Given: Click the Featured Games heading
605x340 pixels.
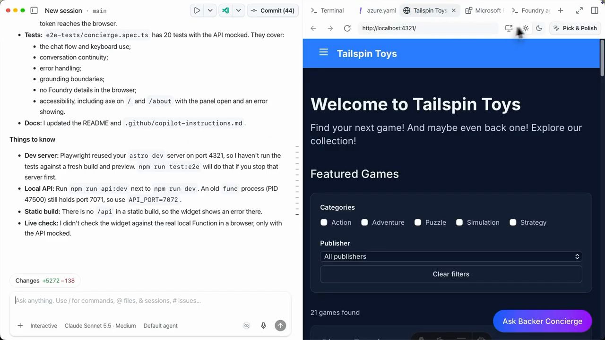Looking at the screenshot, I should (354, 174).
